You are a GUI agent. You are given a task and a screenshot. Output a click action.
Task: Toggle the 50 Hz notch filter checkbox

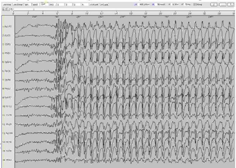coord(195,3)
